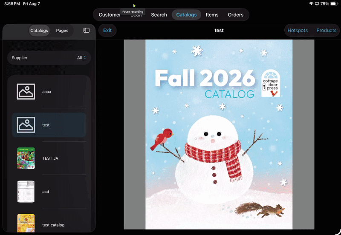Open the asd catalog thumbnail
The image size is (341, 235).
coord(26,192)
